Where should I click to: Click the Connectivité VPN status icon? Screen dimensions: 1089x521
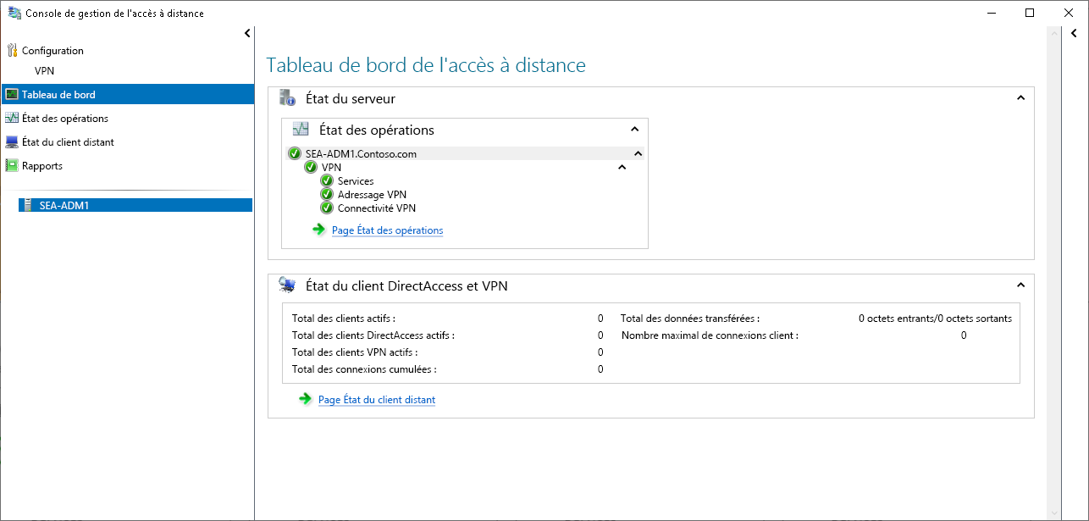(327, 208)
